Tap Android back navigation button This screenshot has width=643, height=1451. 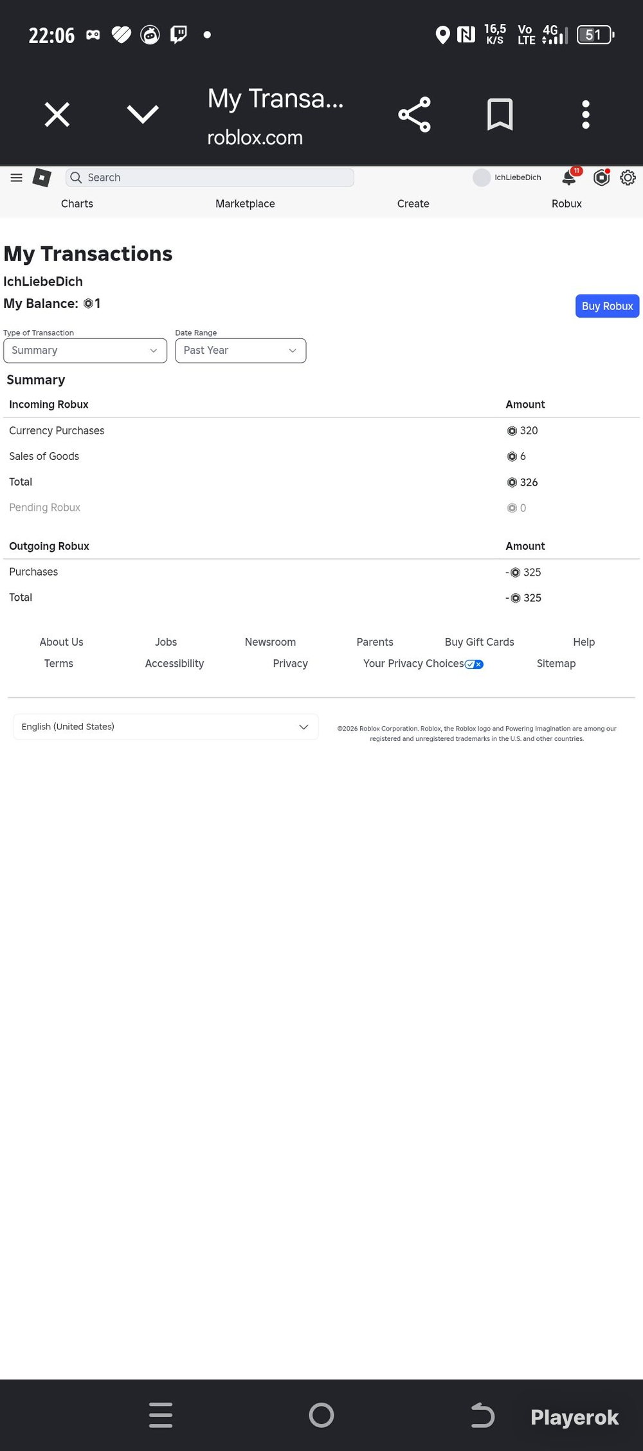pos(482,1415)
